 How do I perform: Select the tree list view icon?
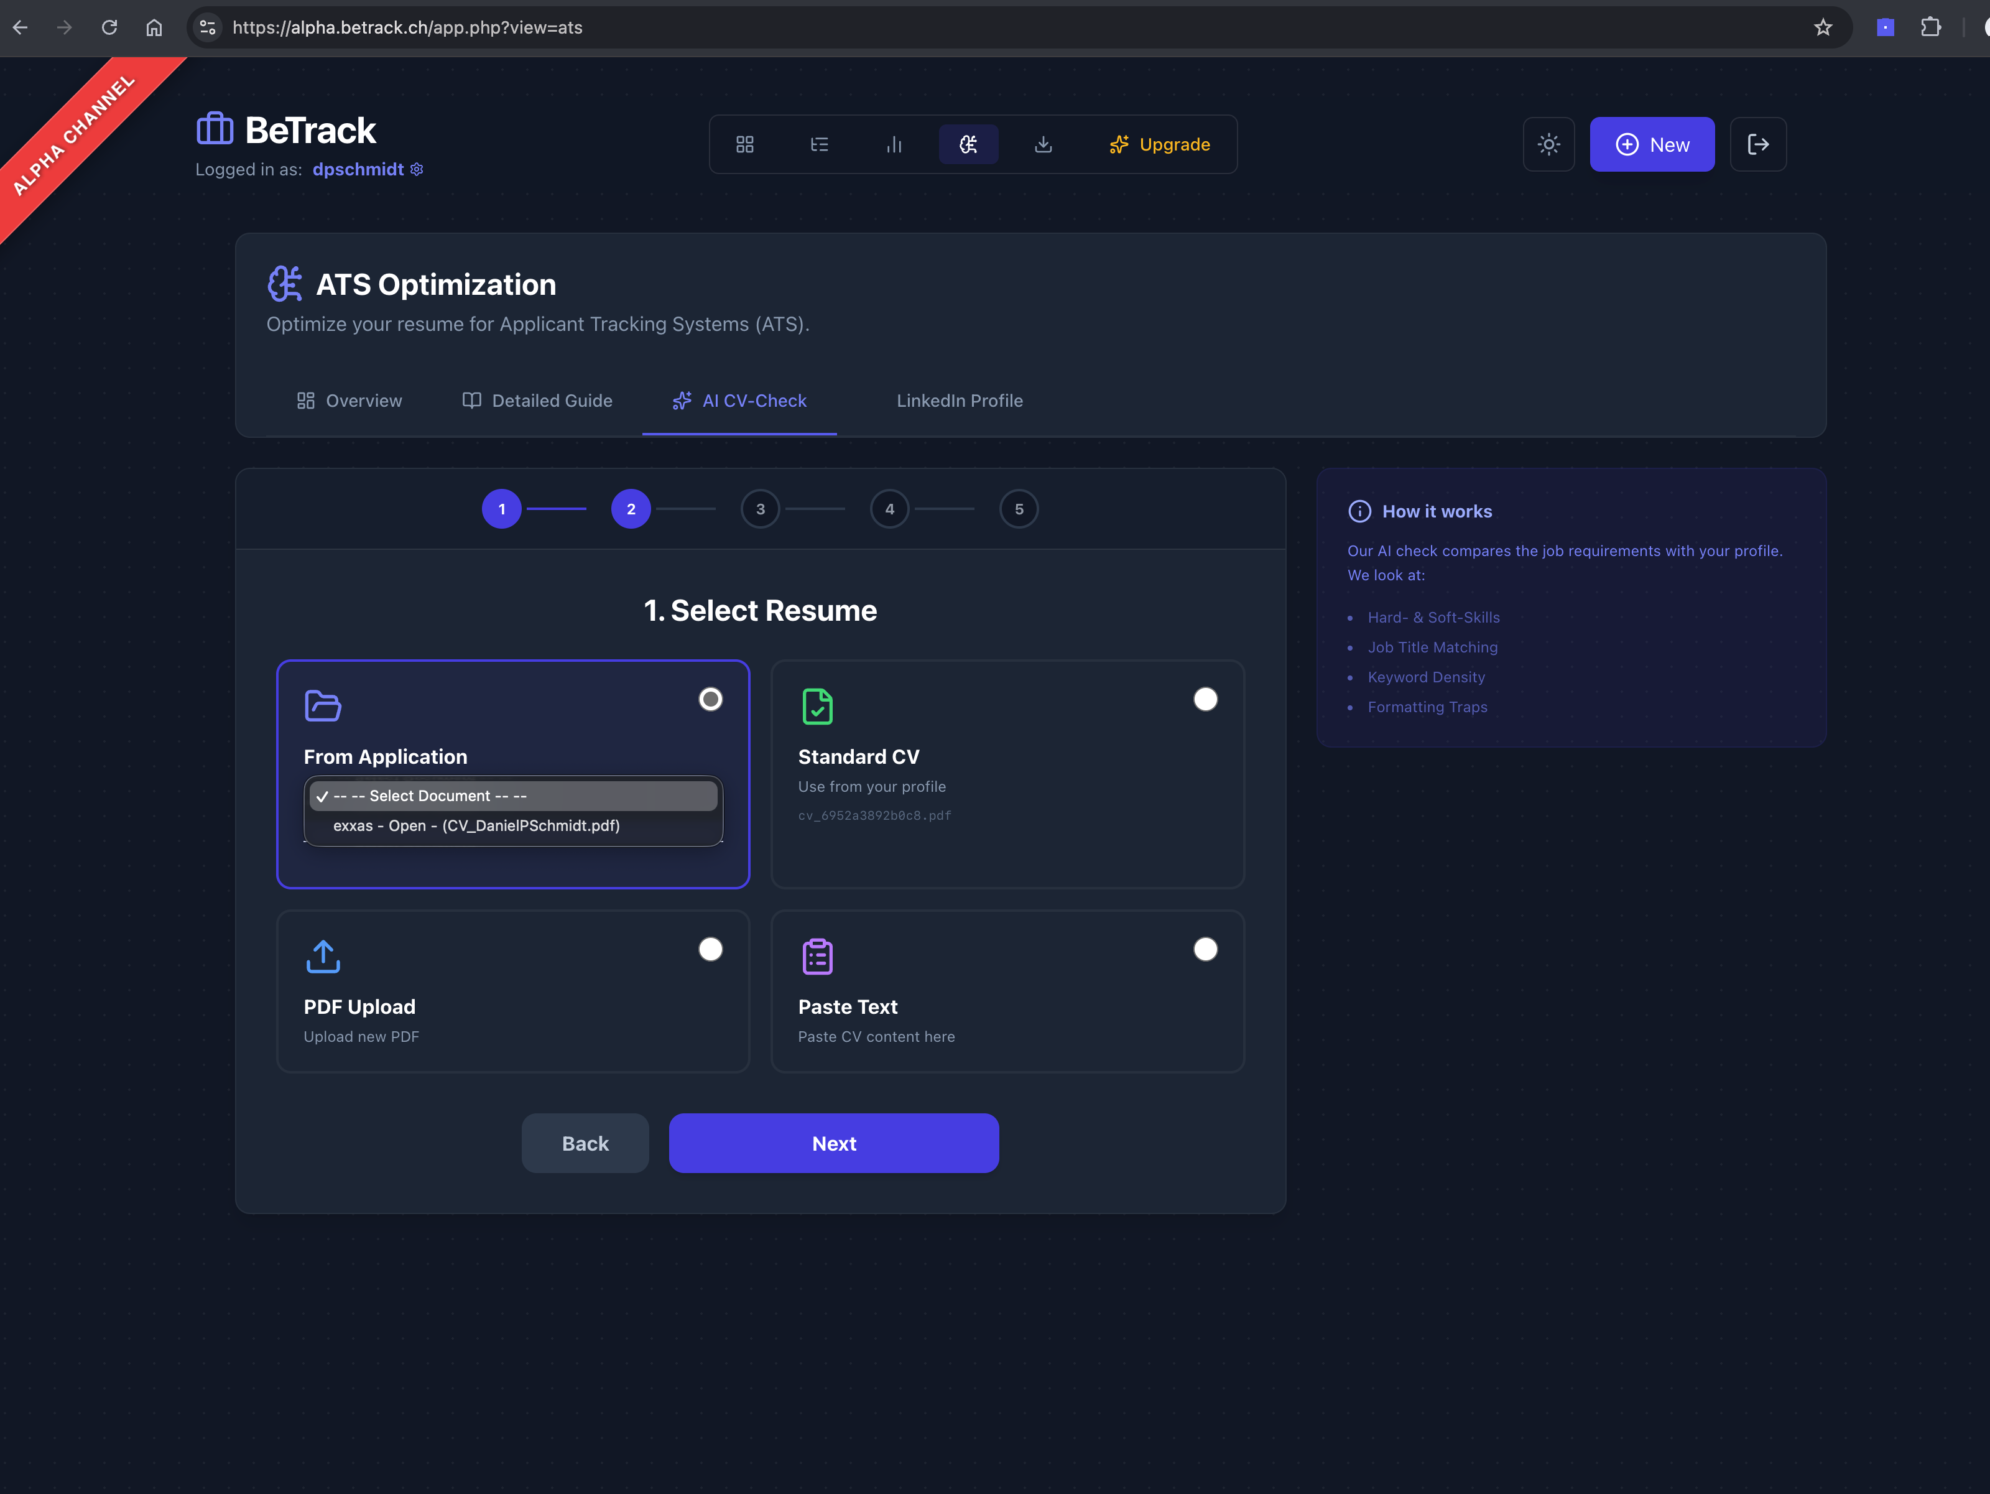point(820,144)
